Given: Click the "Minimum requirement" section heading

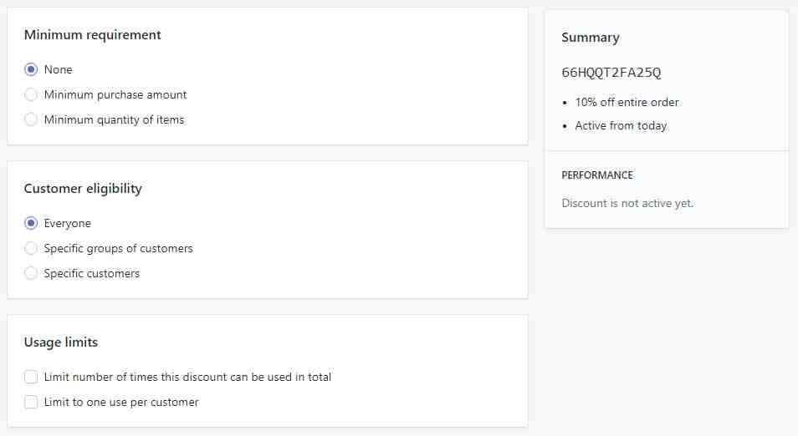Looking at the screenshot, I should (x=93, y=35).
